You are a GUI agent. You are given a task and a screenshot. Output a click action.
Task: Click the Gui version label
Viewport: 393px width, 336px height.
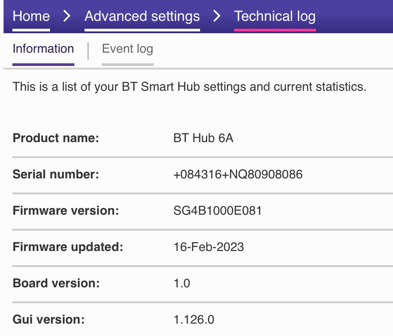tap(49, 319)
